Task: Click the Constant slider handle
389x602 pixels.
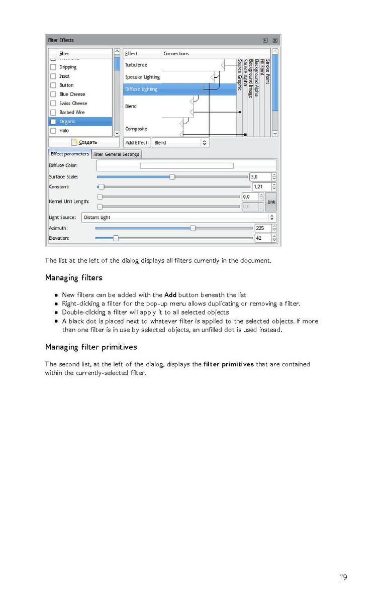Action: coord(102,187)
